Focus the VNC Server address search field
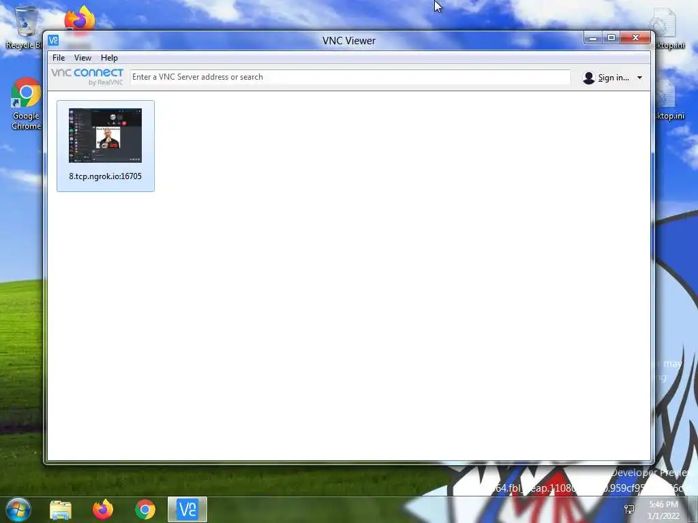Viewport: 698px width, 523px height. (x=350, y=77)
